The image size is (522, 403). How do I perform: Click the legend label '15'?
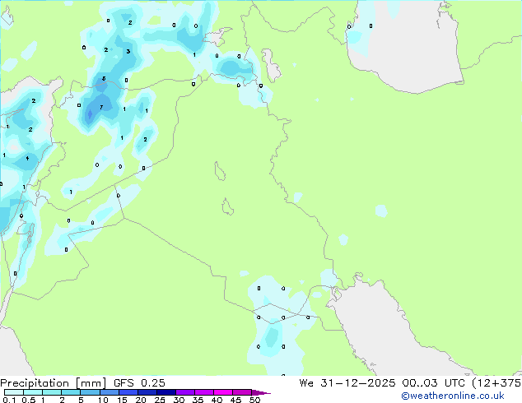coord(122,400)
